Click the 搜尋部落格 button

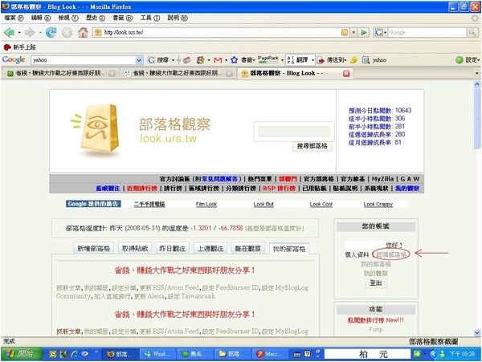[312, 146]
